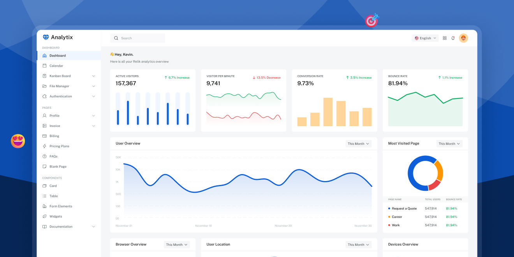Click the Pricing Plans lightning icon
Viewport: 514px width, 257px height.
pos(44,146)
